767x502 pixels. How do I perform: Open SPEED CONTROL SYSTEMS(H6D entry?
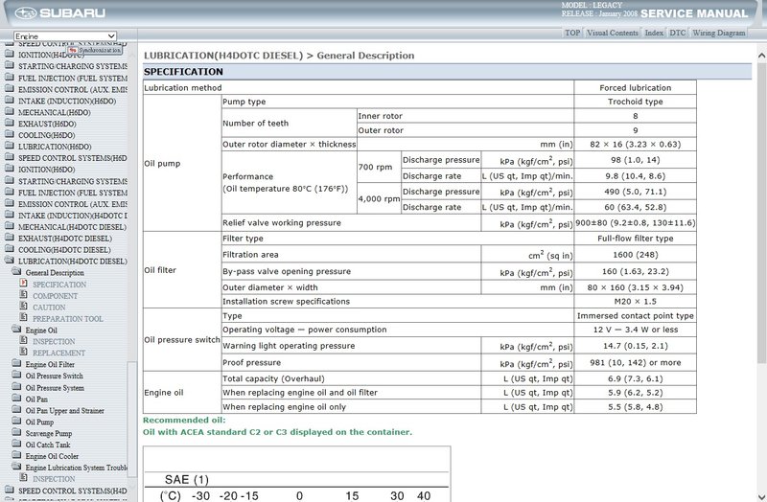(73, 158)
